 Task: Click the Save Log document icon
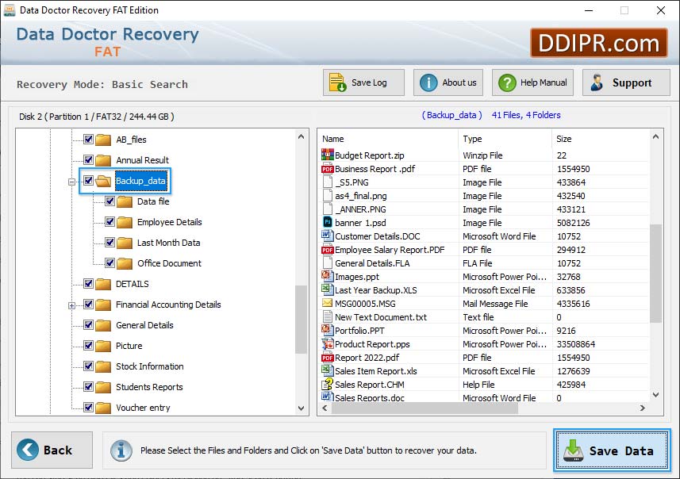click(337, 82)
